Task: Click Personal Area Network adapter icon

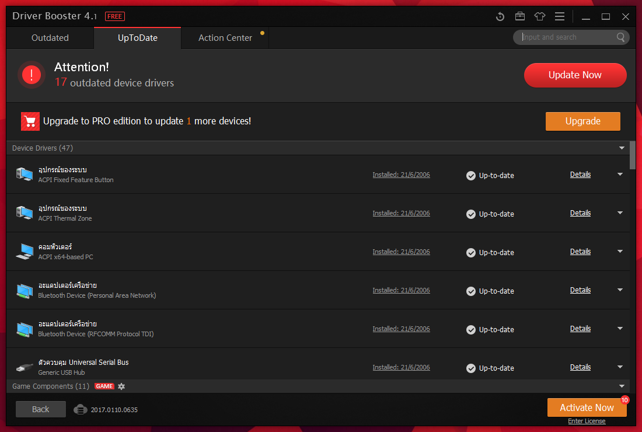Action: coord(25,290)
